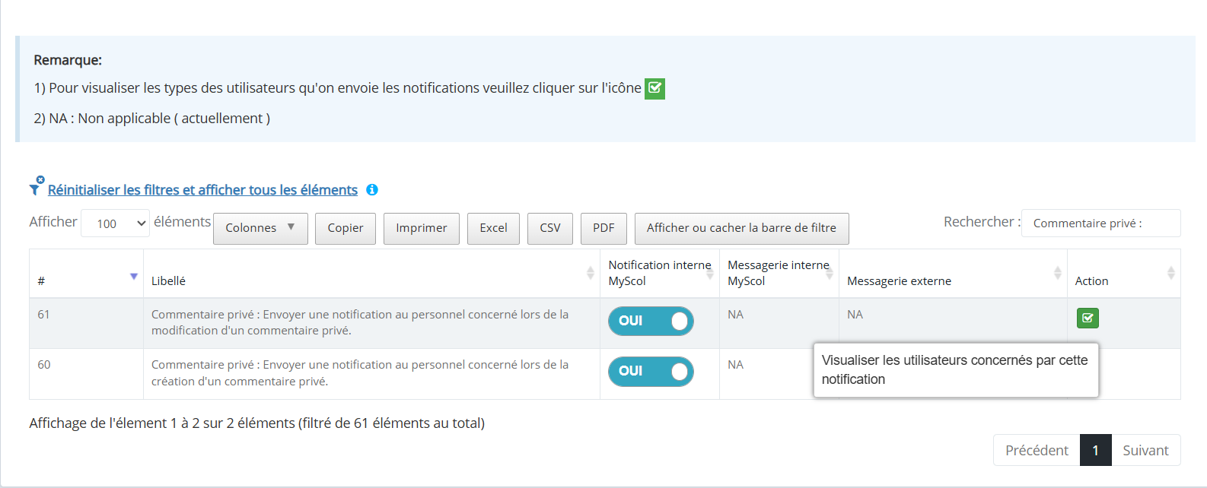
Task: Toggle OUI switch for row 61 notification
Action: [651, 321]
